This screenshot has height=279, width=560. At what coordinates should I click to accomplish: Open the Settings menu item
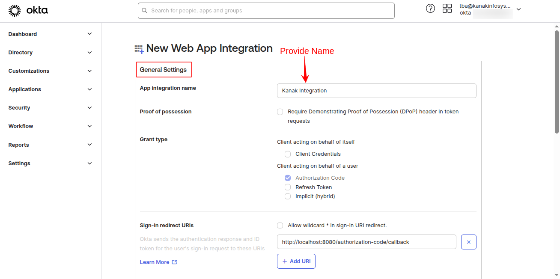point(19,163)
